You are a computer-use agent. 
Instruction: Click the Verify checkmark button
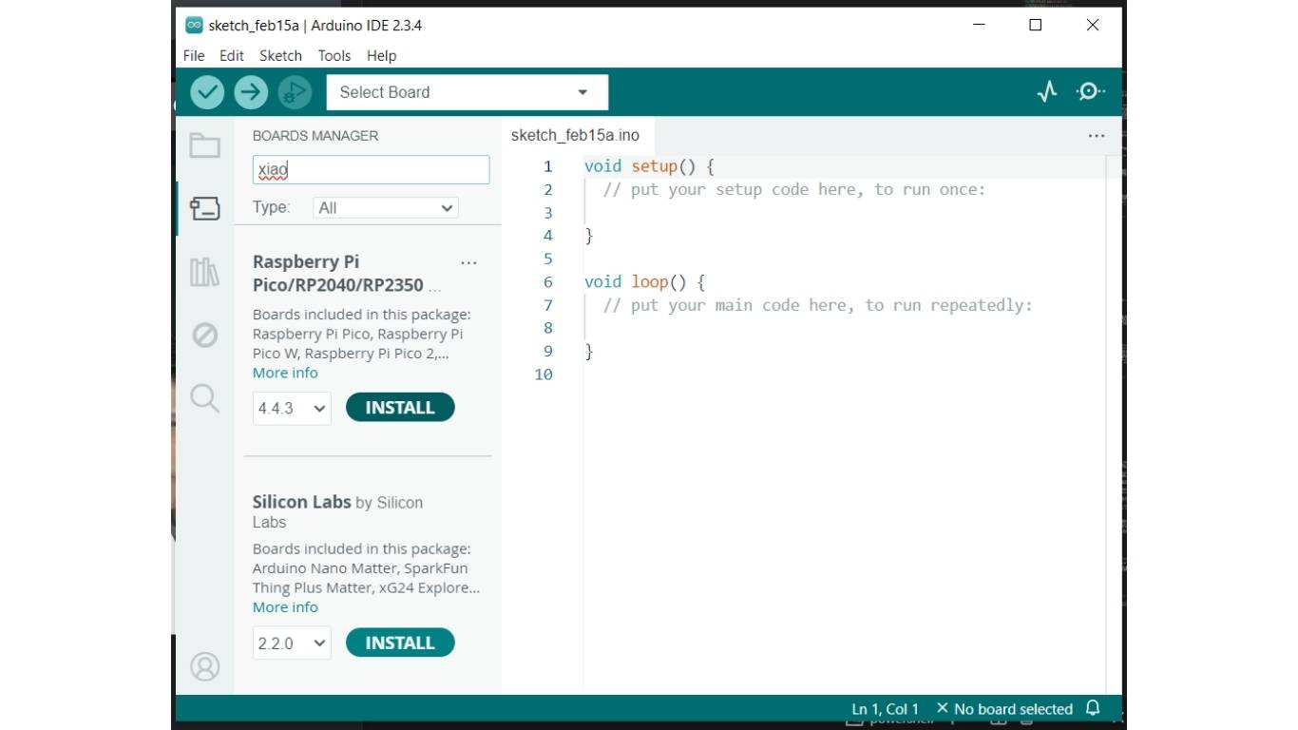point(207,92)
